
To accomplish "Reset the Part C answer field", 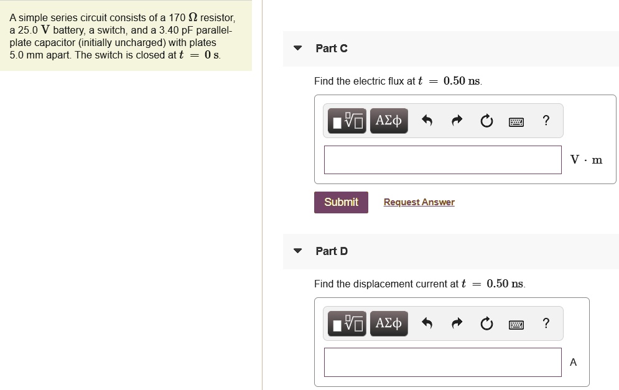I will tap(486, 121).
